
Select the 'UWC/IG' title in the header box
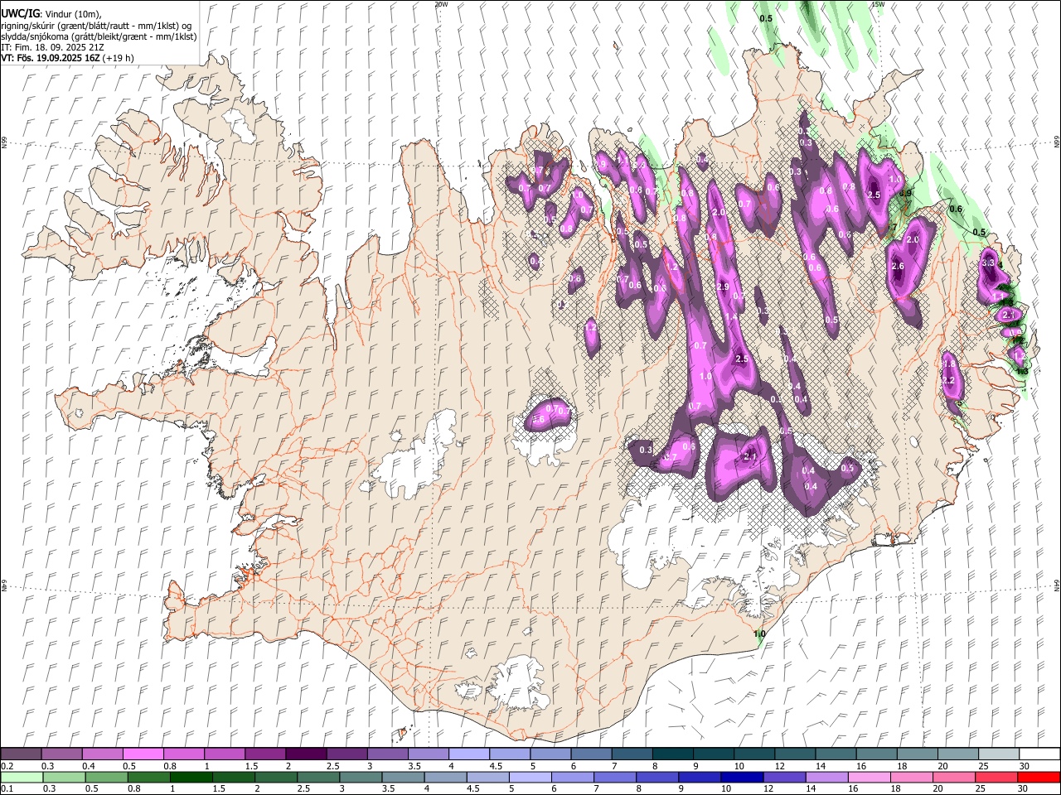click(x=20, y=14)
